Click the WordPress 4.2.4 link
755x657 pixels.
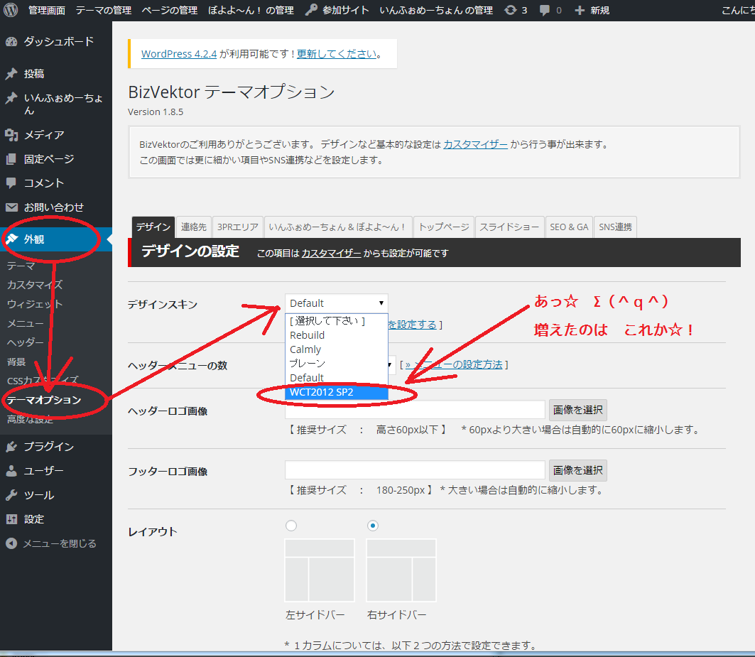pyautogui.click(x=179, y=54)
